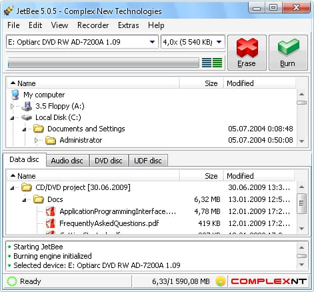Click the disc capacity progress bar
Viewport: 314px width, 292px height.
pyautogui.click(x=103, y=63)
